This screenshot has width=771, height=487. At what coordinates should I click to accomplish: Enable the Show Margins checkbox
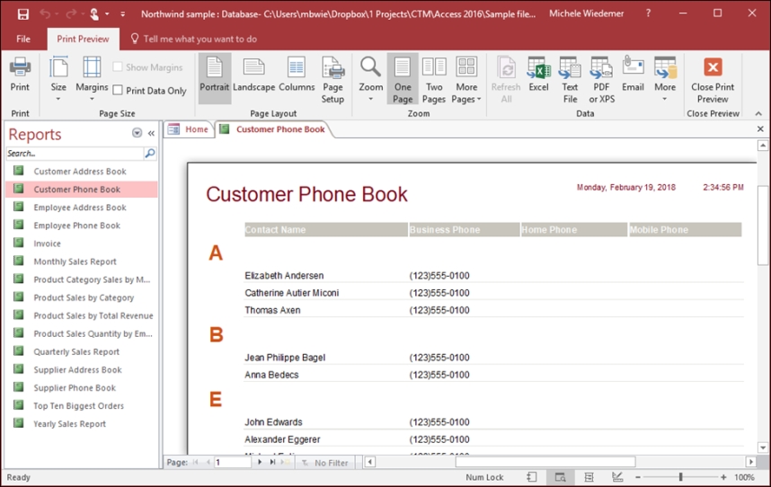[118, 66]
